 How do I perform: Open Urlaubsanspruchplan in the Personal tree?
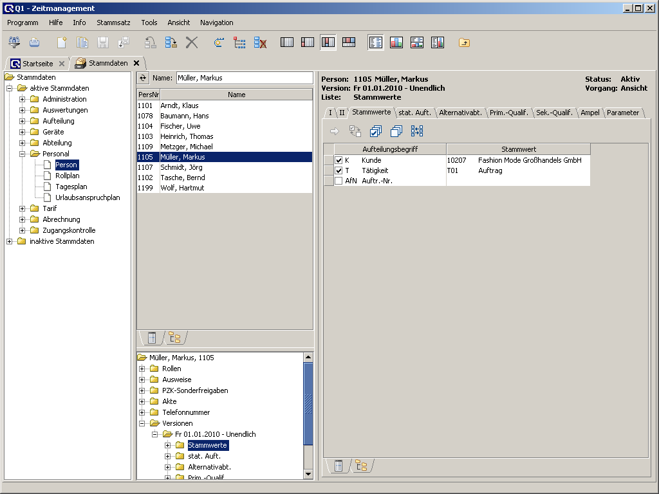(88, 197)
